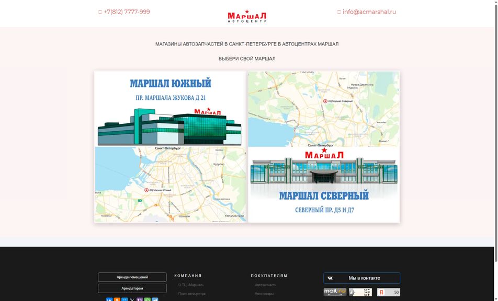
Task: Click the envelope icon before the email
Action: click(x=339, y=12)
